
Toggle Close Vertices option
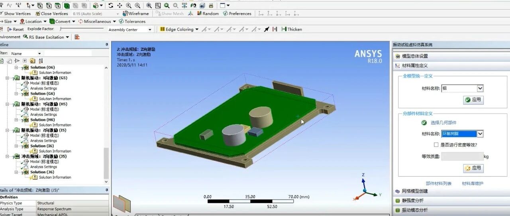tap(52, 13)
